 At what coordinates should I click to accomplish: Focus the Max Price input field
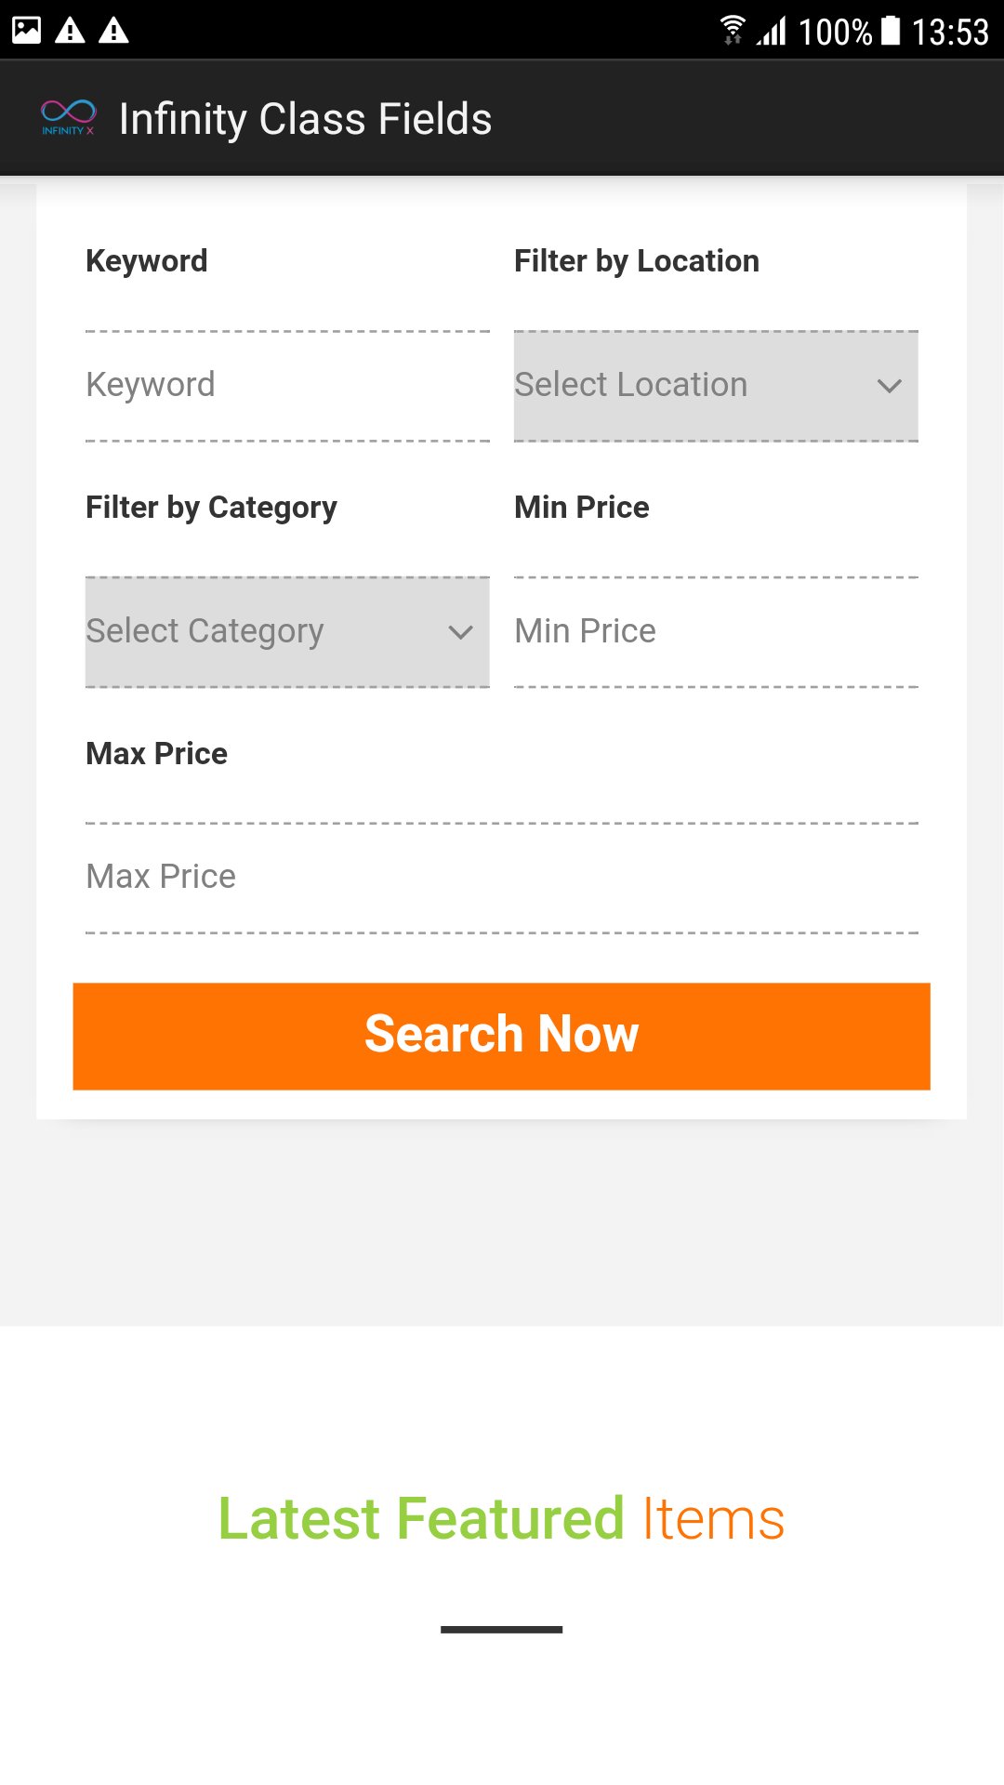pyautogui.click(x=502, y=878)
